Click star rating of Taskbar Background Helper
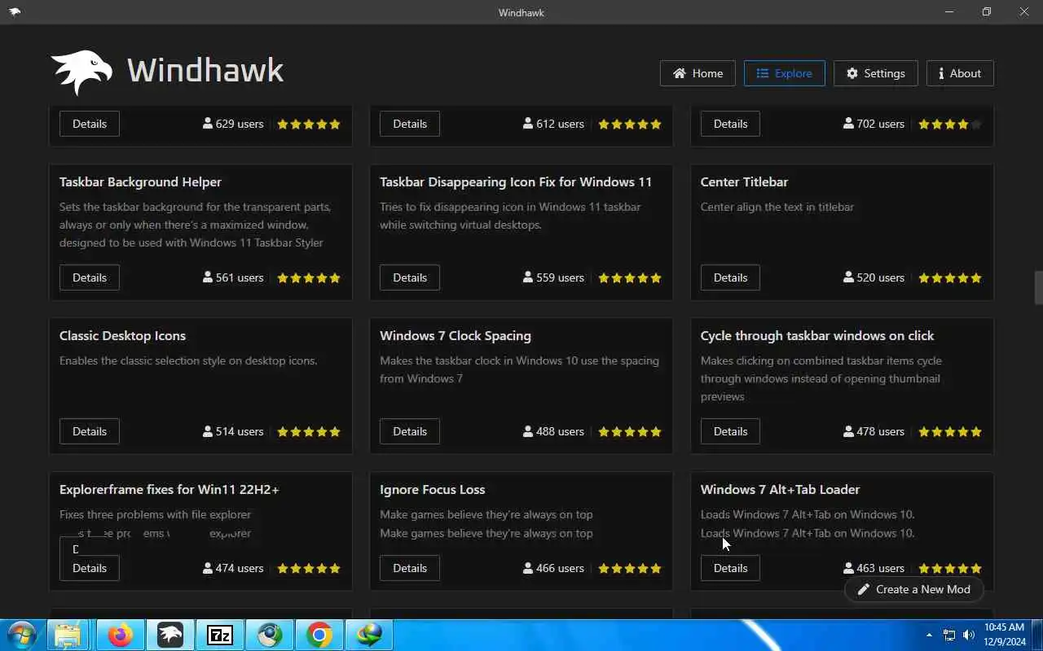This screenshot has height=651, width=1043. [309, 277]
